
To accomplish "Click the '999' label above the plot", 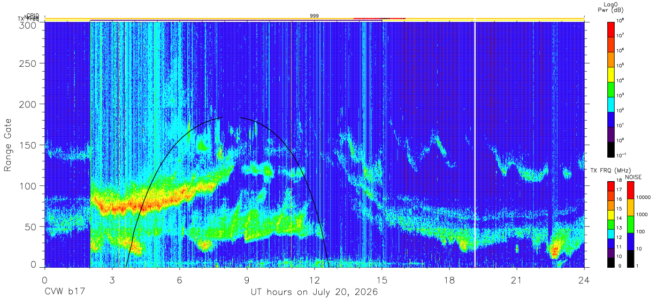I will point(315,16).
